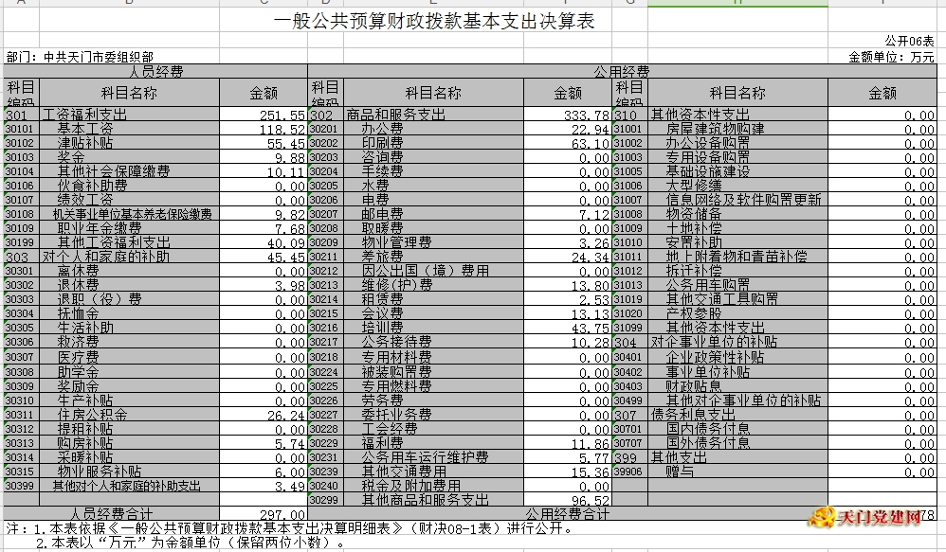Click the 邮电费 cell
This screenshot has width=946, height=552.
pos(434,214)
